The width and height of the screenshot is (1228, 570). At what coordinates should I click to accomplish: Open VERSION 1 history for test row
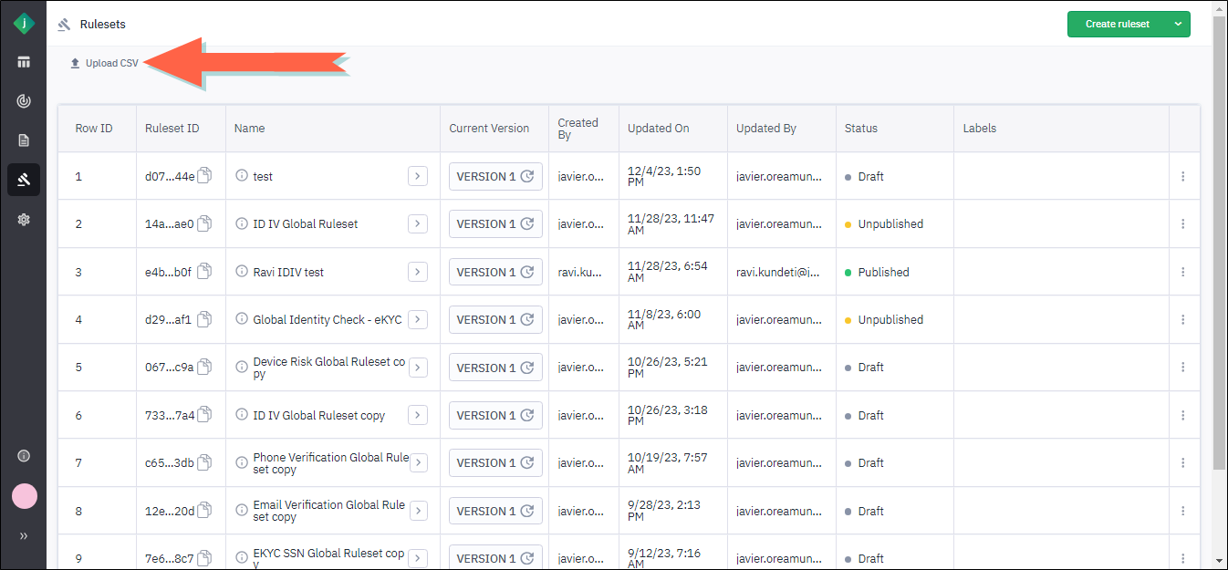point(495,176)
